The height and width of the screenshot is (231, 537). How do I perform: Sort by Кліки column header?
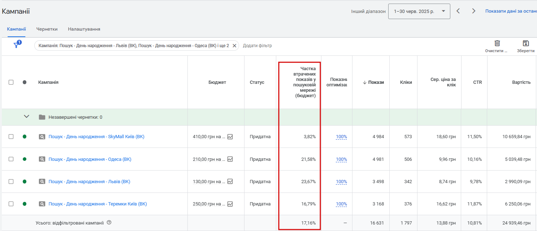(x=406, y=82)
